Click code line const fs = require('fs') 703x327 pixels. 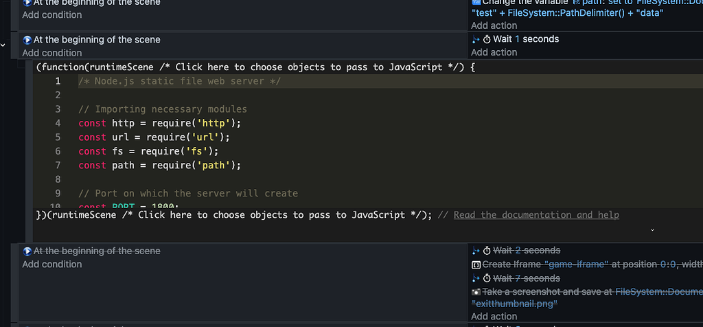pos(148,151)
